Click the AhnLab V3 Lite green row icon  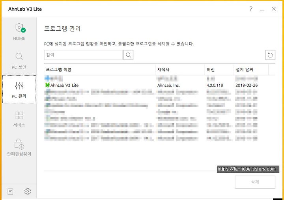[x=47, y=85]
